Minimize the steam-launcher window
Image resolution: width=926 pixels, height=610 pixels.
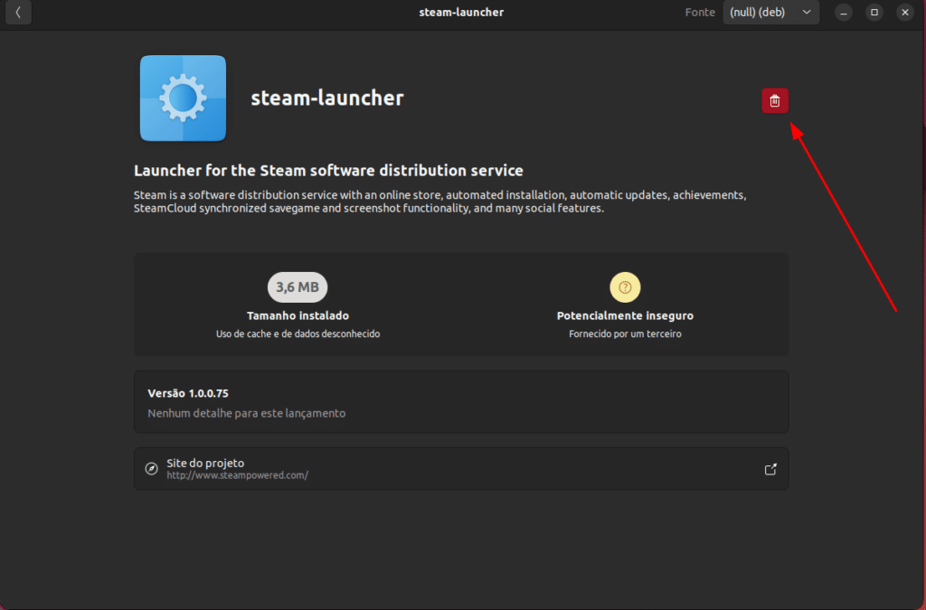[843, 13]
